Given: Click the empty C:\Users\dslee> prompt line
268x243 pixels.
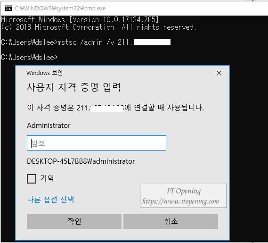Looking at the screenshot, I should coord(29,57).
